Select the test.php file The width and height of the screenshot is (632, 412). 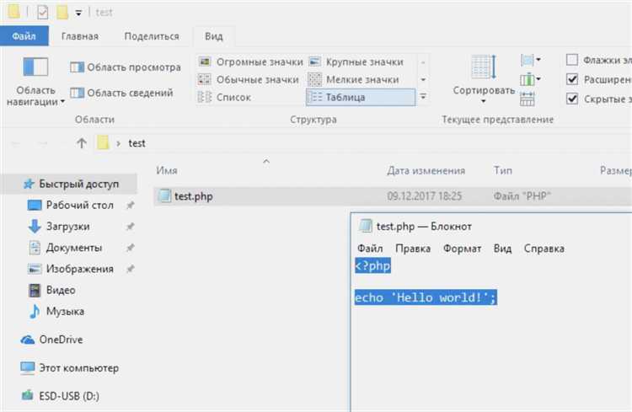(x=393, y=196)
